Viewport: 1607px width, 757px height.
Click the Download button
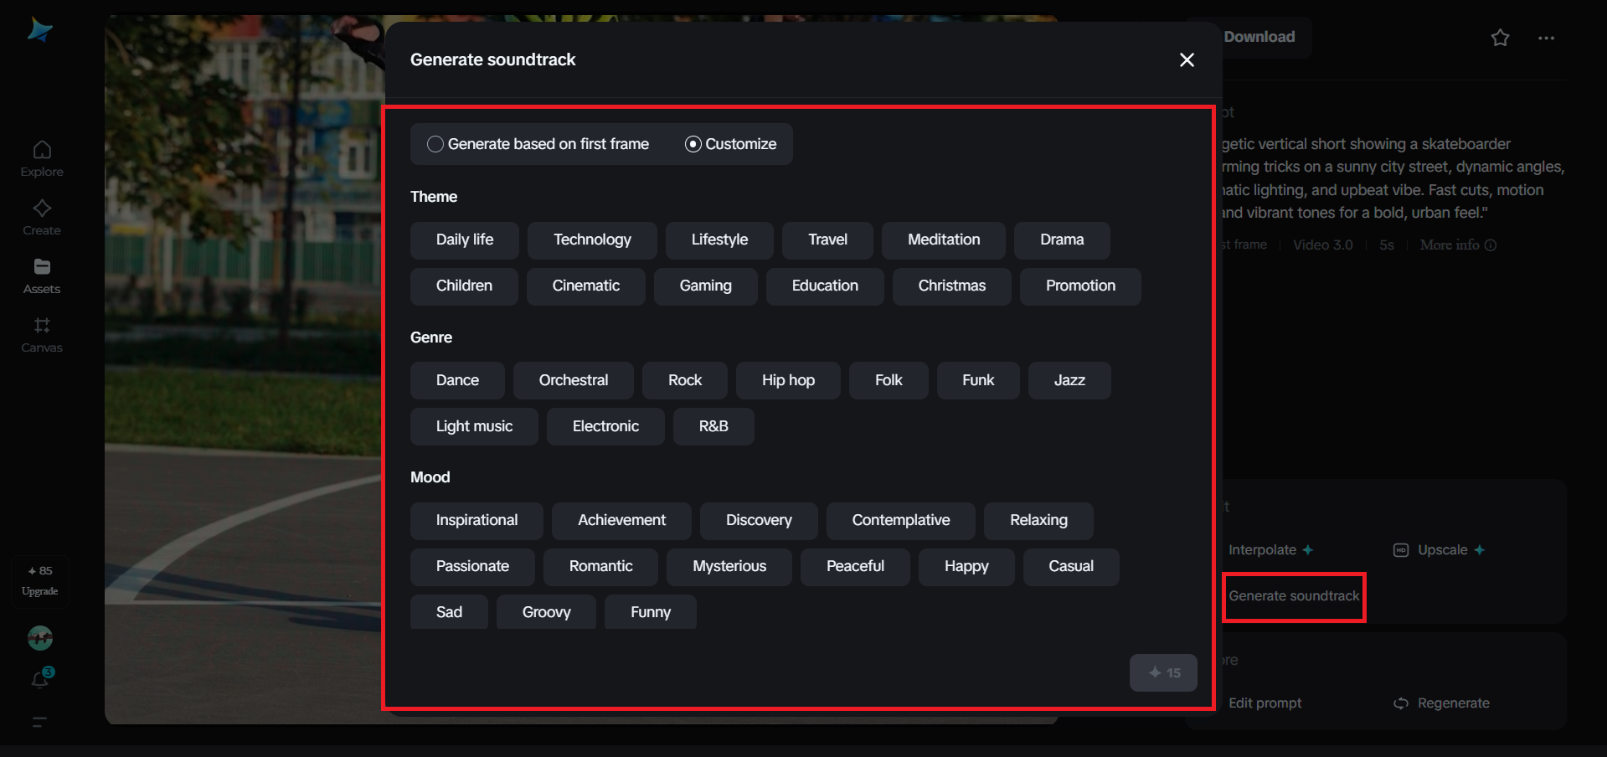[1259, 37]
